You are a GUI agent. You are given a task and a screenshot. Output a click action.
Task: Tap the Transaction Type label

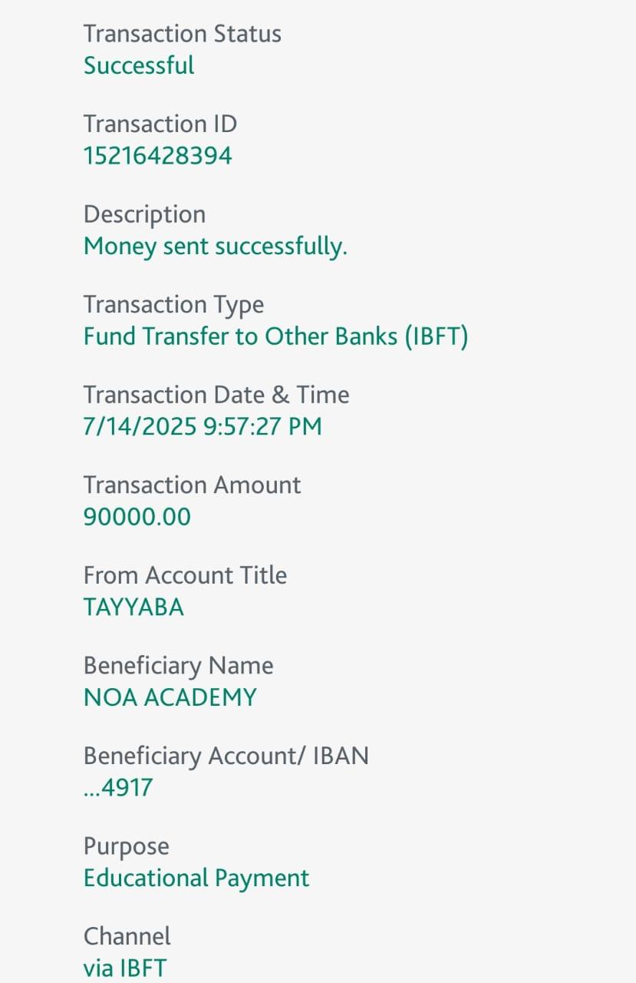coord(173,304)
